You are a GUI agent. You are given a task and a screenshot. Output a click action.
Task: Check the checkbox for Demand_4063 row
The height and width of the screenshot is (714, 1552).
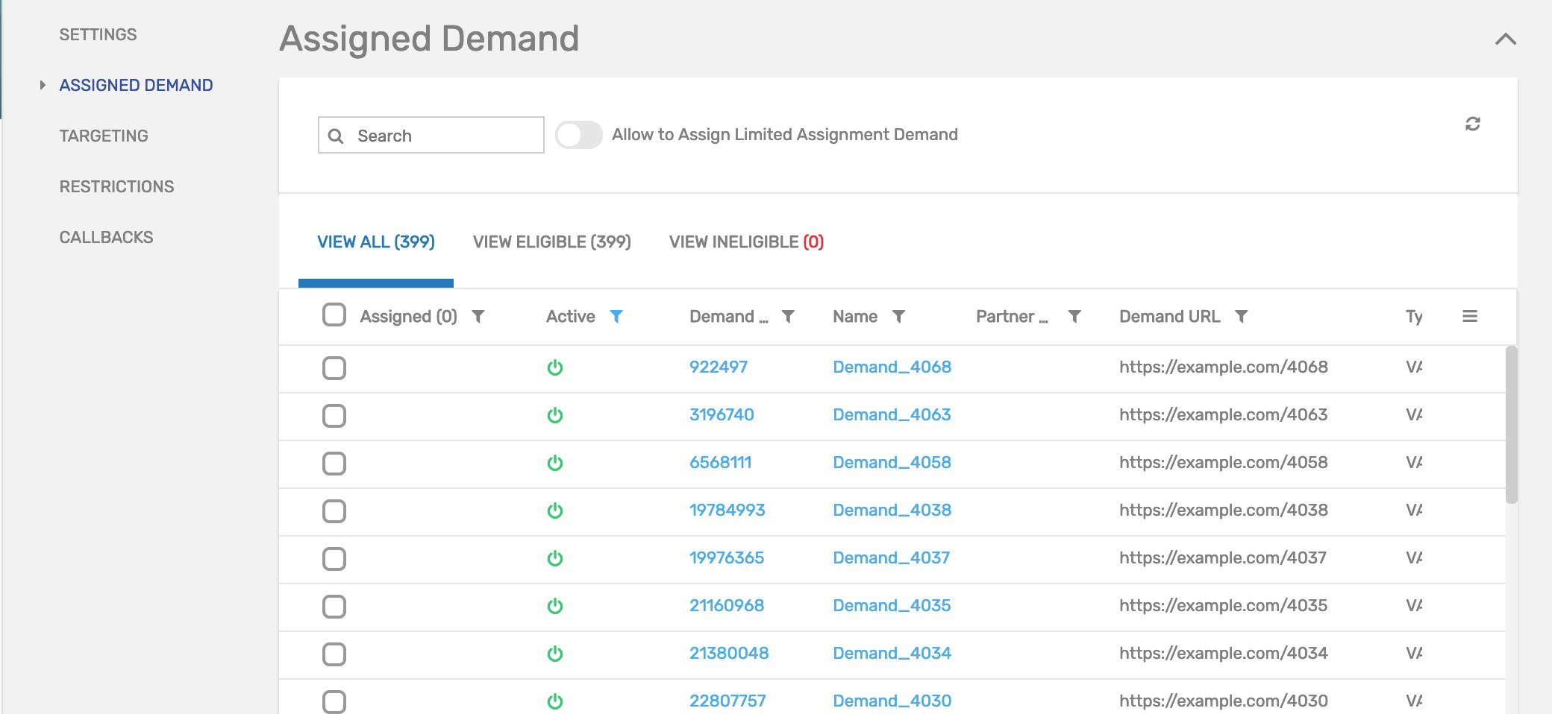tap(334, 416)
